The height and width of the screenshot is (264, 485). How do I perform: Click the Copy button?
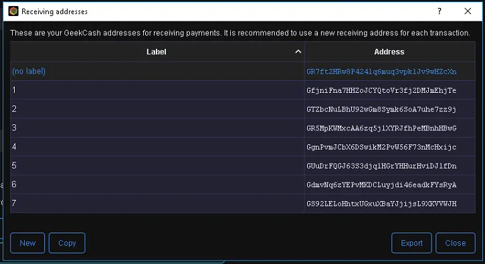point(67,243)
